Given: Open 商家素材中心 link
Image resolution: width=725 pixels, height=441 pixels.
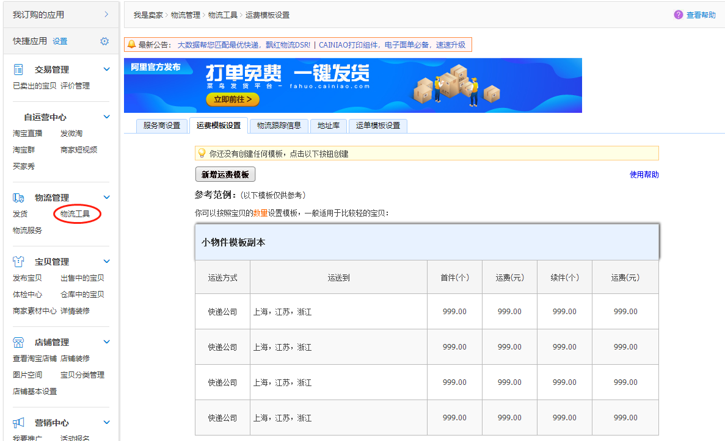Looking at the screenshot, I should pos(35,311).
